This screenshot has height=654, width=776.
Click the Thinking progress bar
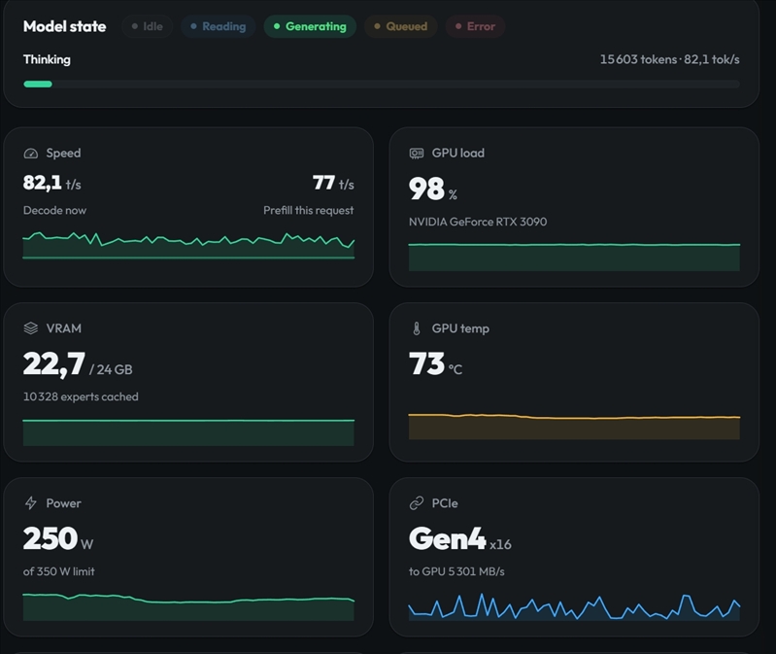[382, 85]
